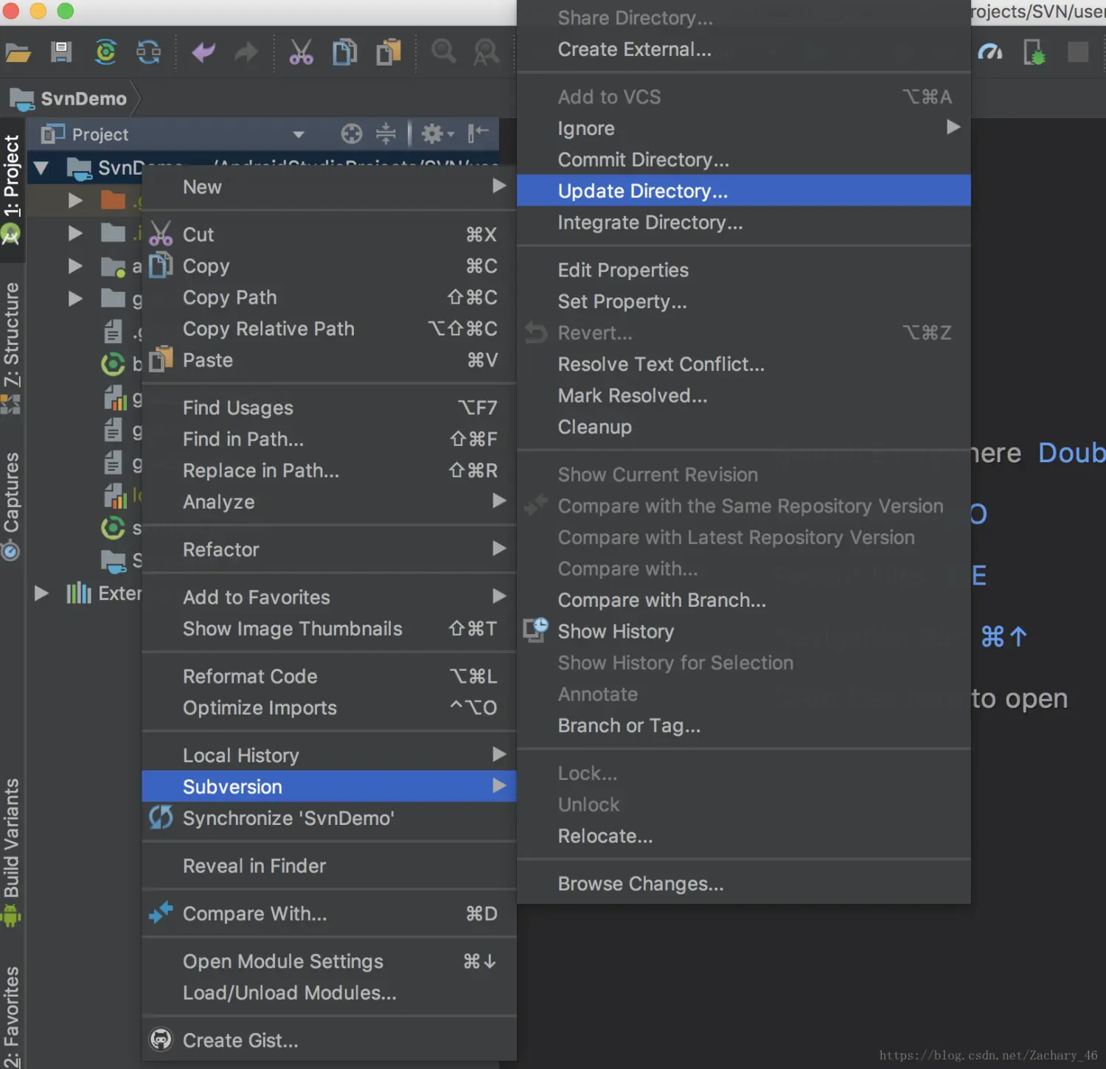1106x1069 pixels.
Task: Click the Sync with Gradle icon
Action: coord(105,52)
